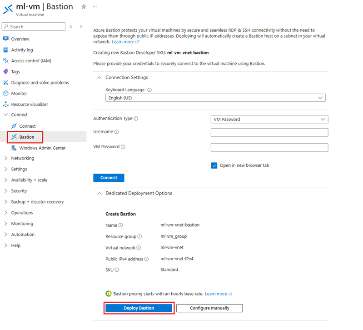363x330 pixels.
Task: Click the Configure manually button
Action: [x=209, y=308]
